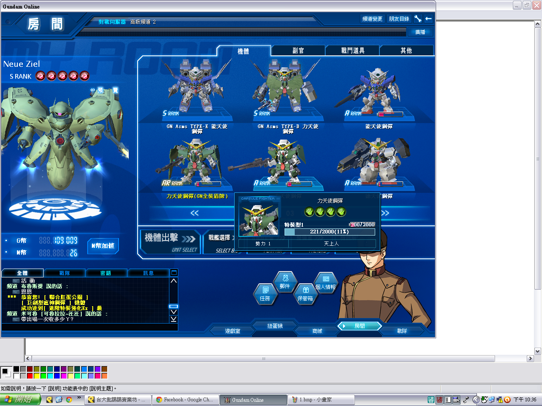The image size is (542, 406).
Task: Click the Paint vertical scrollbar up arrow
Action: pos(538,24)
